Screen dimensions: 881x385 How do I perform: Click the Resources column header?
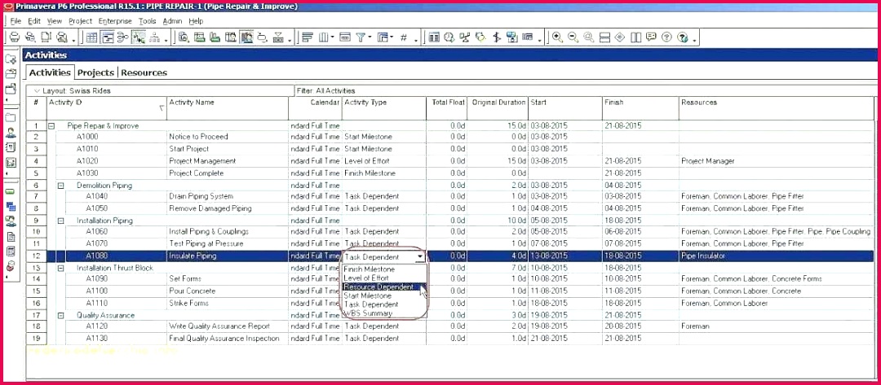[777, 108]
